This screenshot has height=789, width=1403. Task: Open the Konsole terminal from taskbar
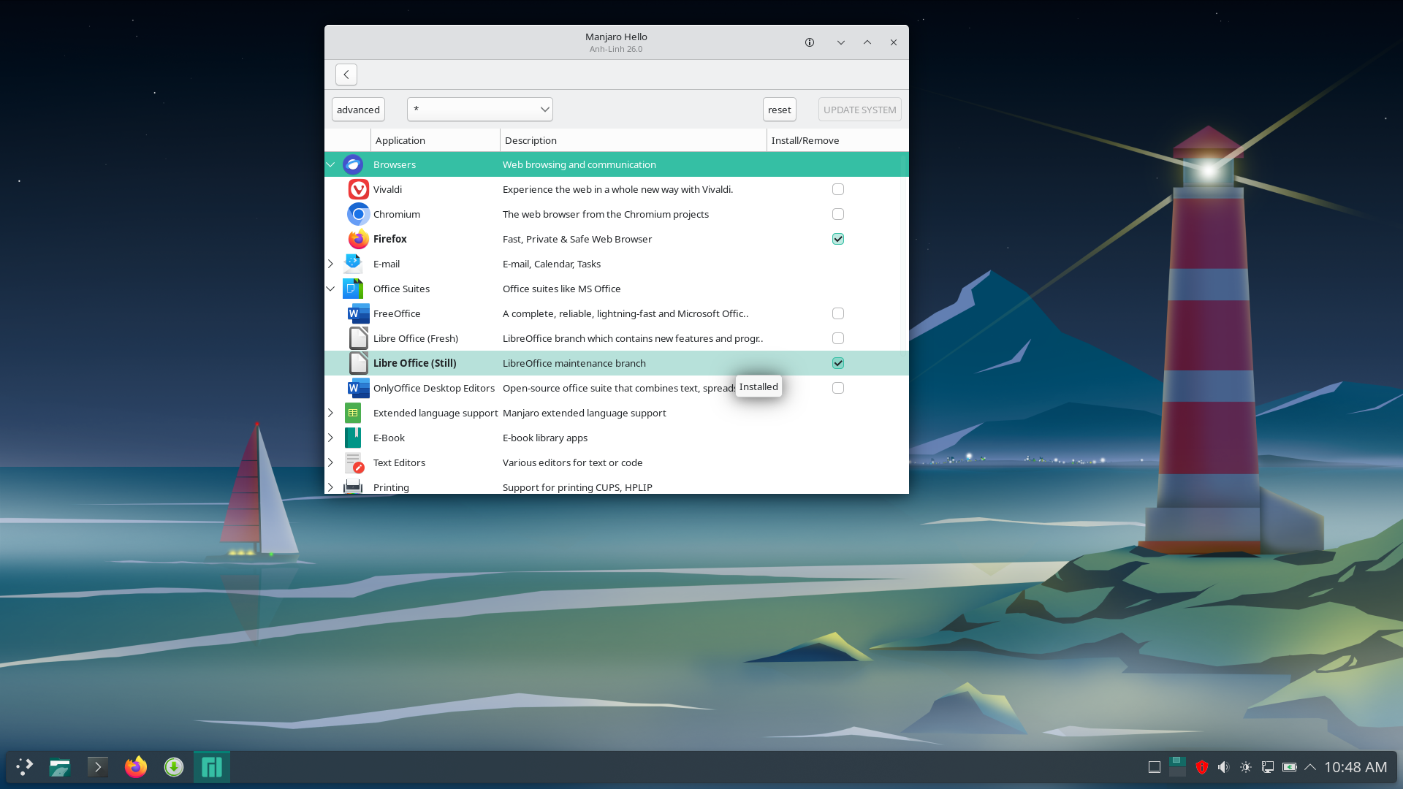(98, 767)
